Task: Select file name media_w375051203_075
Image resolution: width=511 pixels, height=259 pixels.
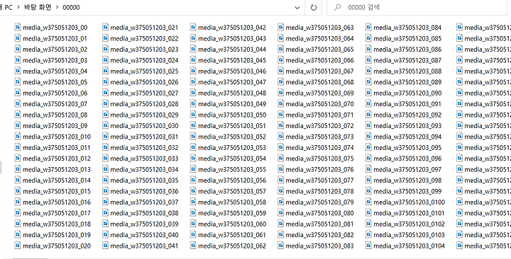Action: pyautogui.click(x=319, y=159)
